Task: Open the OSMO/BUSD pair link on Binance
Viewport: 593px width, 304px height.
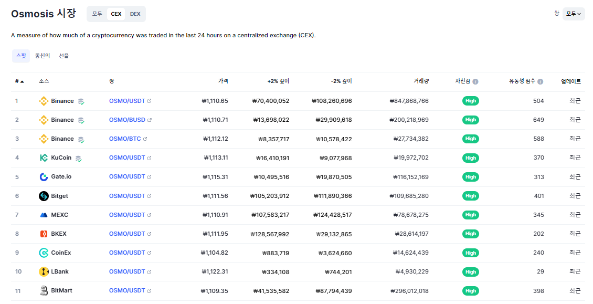Action: click(x=127, y=120)
